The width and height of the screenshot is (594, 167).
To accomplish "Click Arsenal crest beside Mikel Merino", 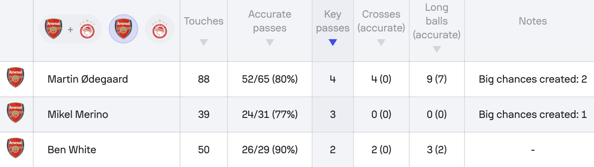I will (16, 113).
